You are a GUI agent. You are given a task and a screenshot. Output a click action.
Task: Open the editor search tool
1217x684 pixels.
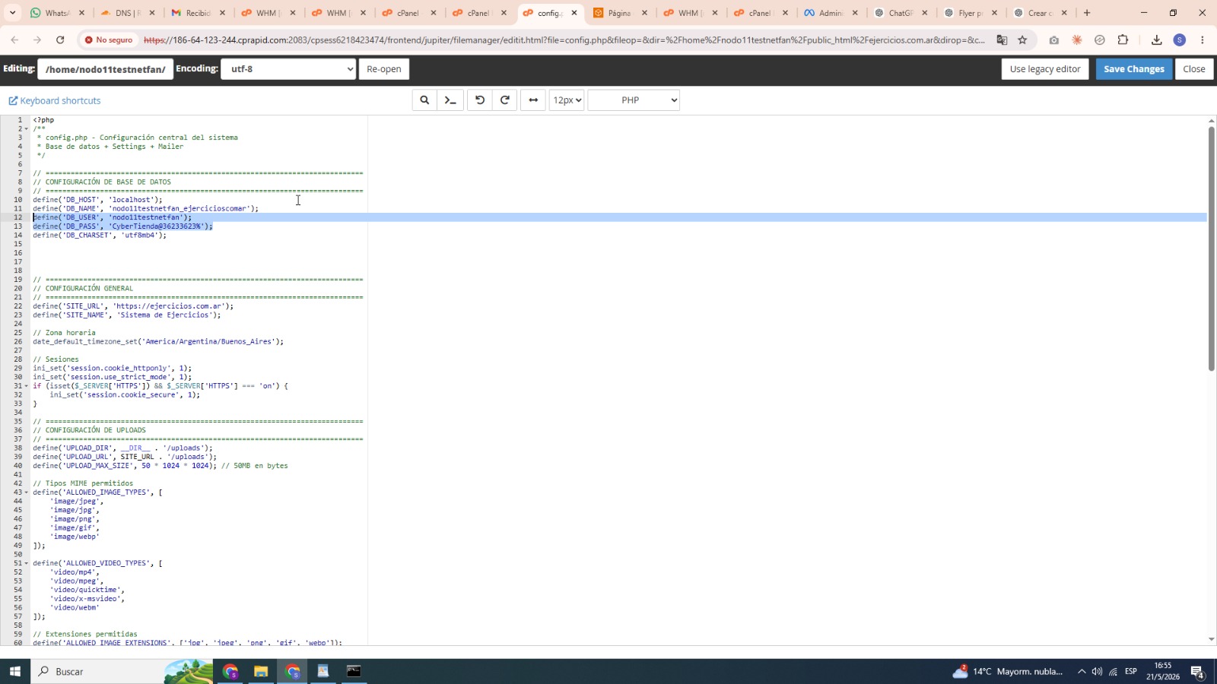(424, 100)
